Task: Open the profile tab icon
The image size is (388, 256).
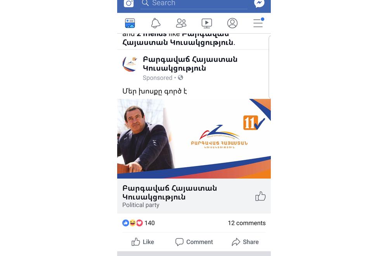Action: (x=232, y=23)
